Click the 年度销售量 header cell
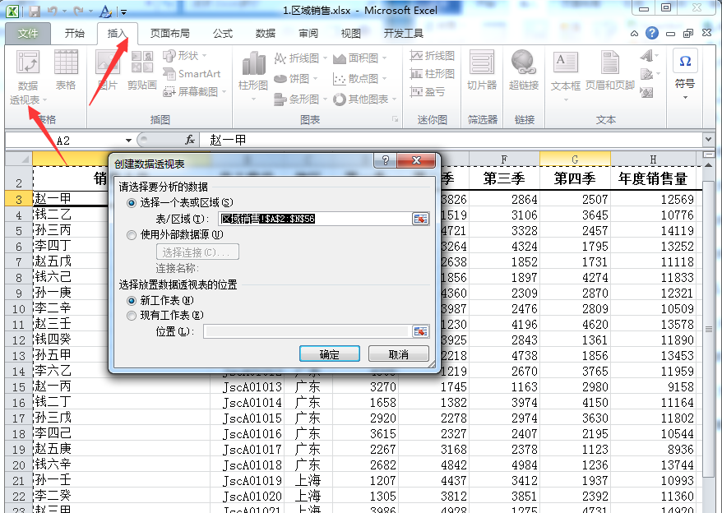The height and width of the screenshot is (513, 722). point(654,178)
